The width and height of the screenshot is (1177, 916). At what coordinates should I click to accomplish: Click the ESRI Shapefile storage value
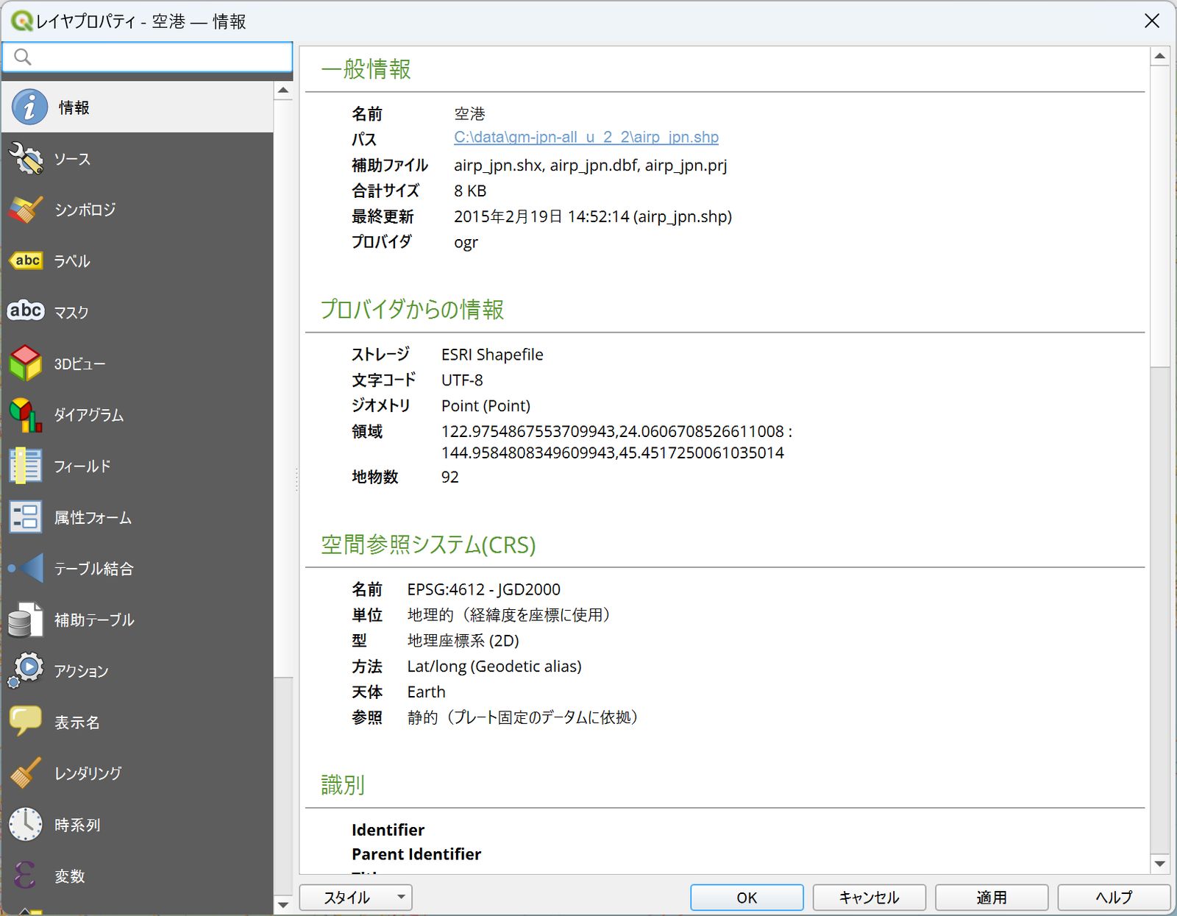point(492,355)
